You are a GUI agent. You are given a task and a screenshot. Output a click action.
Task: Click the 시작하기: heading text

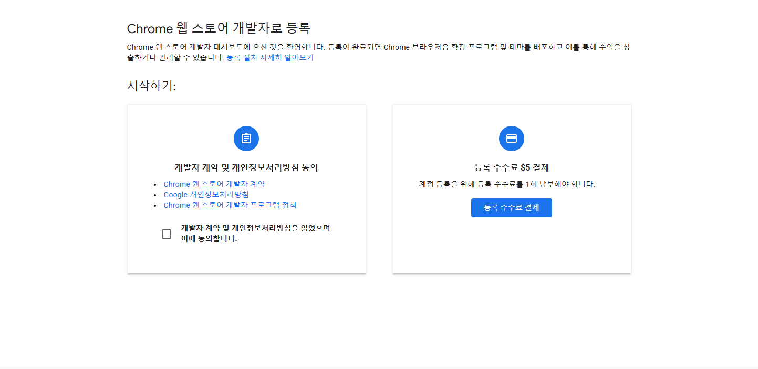coord(152,86)
